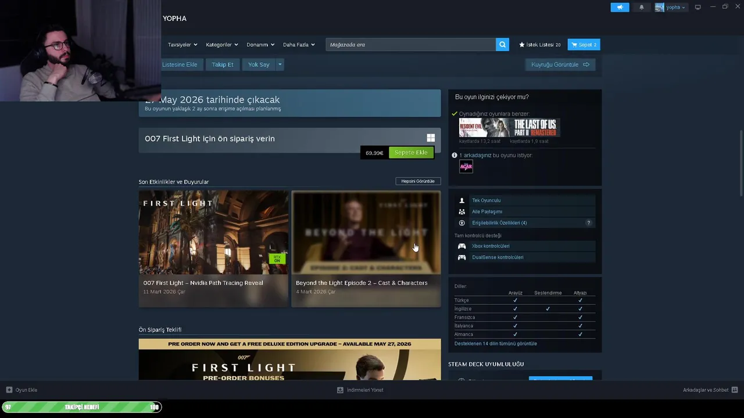The height and width of the screenshot is (418, 744).
Task: Click the single-player person icon
Action: 462,200
